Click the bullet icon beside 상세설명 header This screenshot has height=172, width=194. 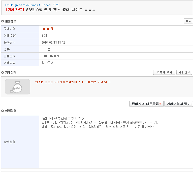(x=3, y=111)
